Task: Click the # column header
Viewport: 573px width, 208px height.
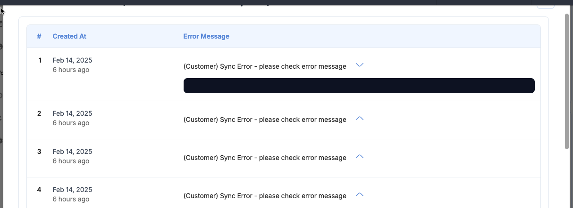Action: click(39, 36)
